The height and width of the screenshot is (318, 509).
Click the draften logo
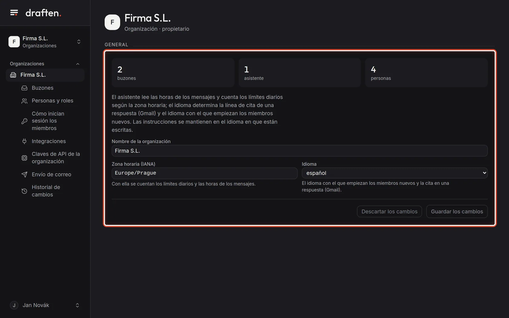point(43,13)
